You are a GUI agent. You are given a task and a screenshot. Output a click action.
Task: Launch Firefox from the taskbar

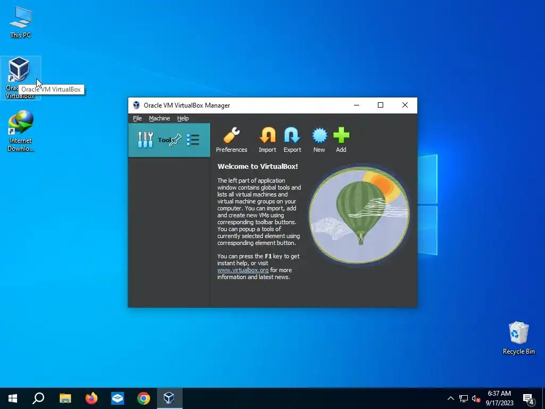(x=92, y=398)
